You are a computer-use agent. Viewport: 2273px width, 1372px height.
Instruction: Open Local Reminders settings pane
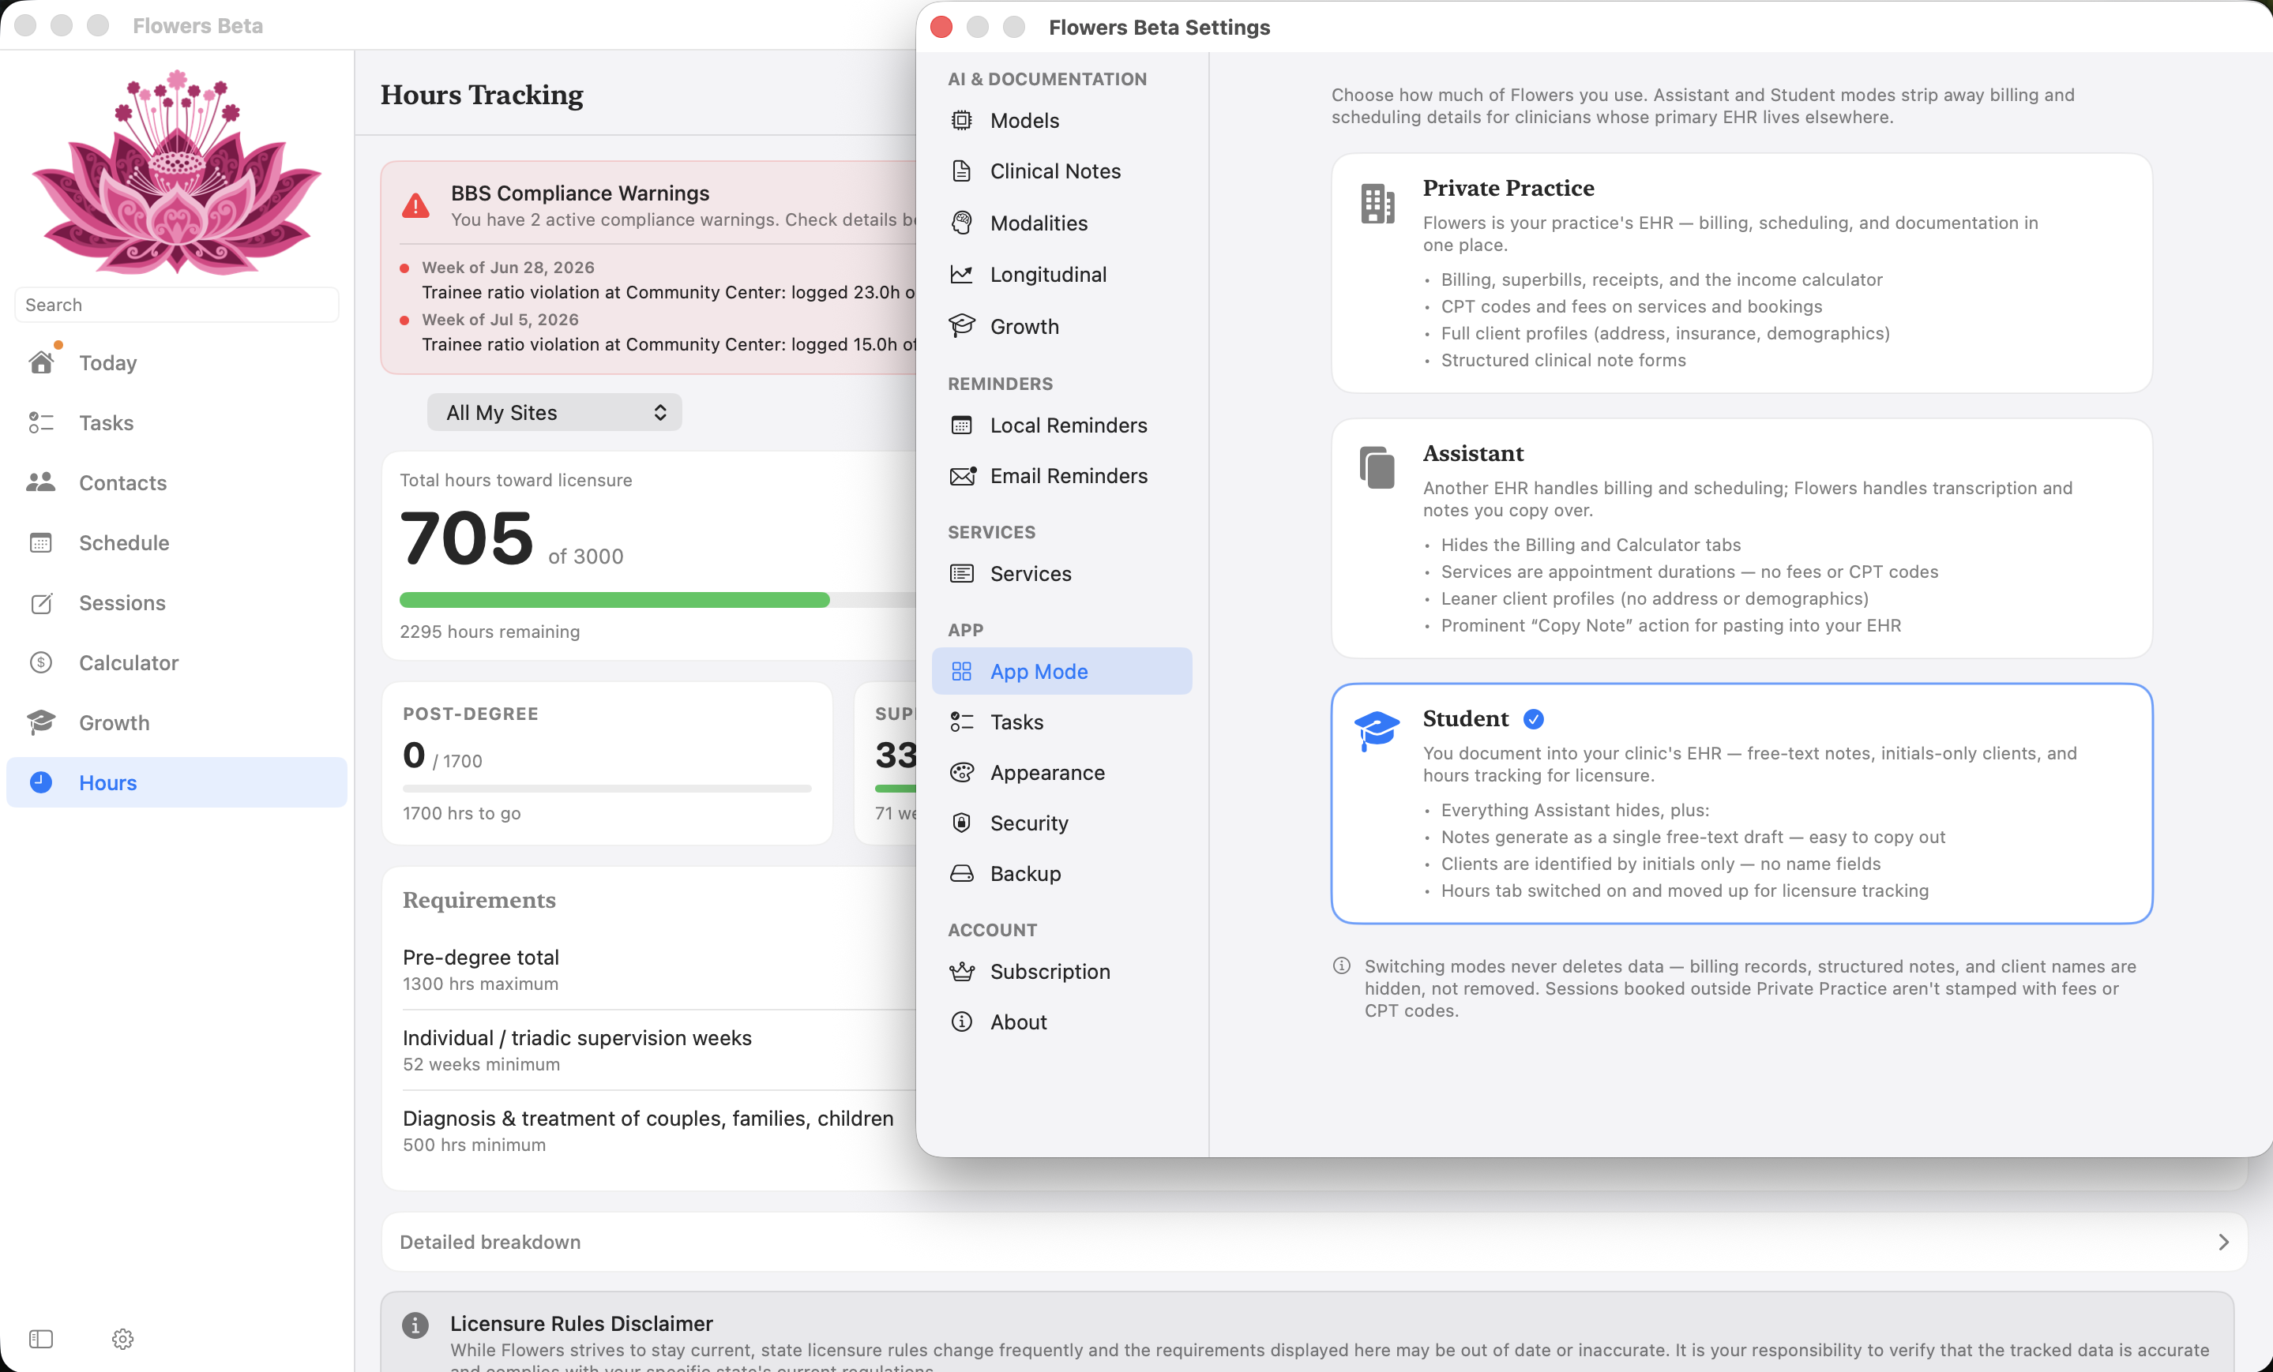click(1061, 425)
